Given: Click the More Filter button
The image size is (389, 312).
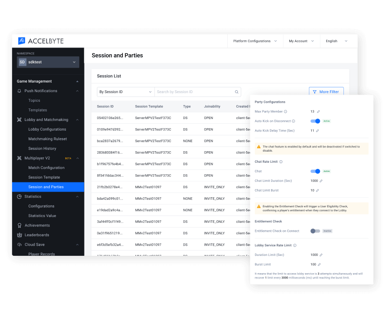Looking at the screenshot, I should pyautogui.click(x=326, y=92).
